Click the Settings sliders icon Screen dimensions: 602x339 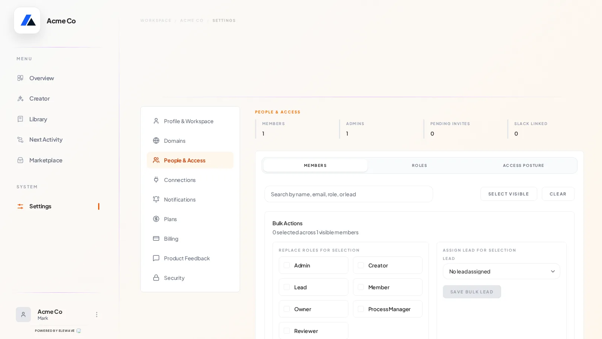(20, 206)
